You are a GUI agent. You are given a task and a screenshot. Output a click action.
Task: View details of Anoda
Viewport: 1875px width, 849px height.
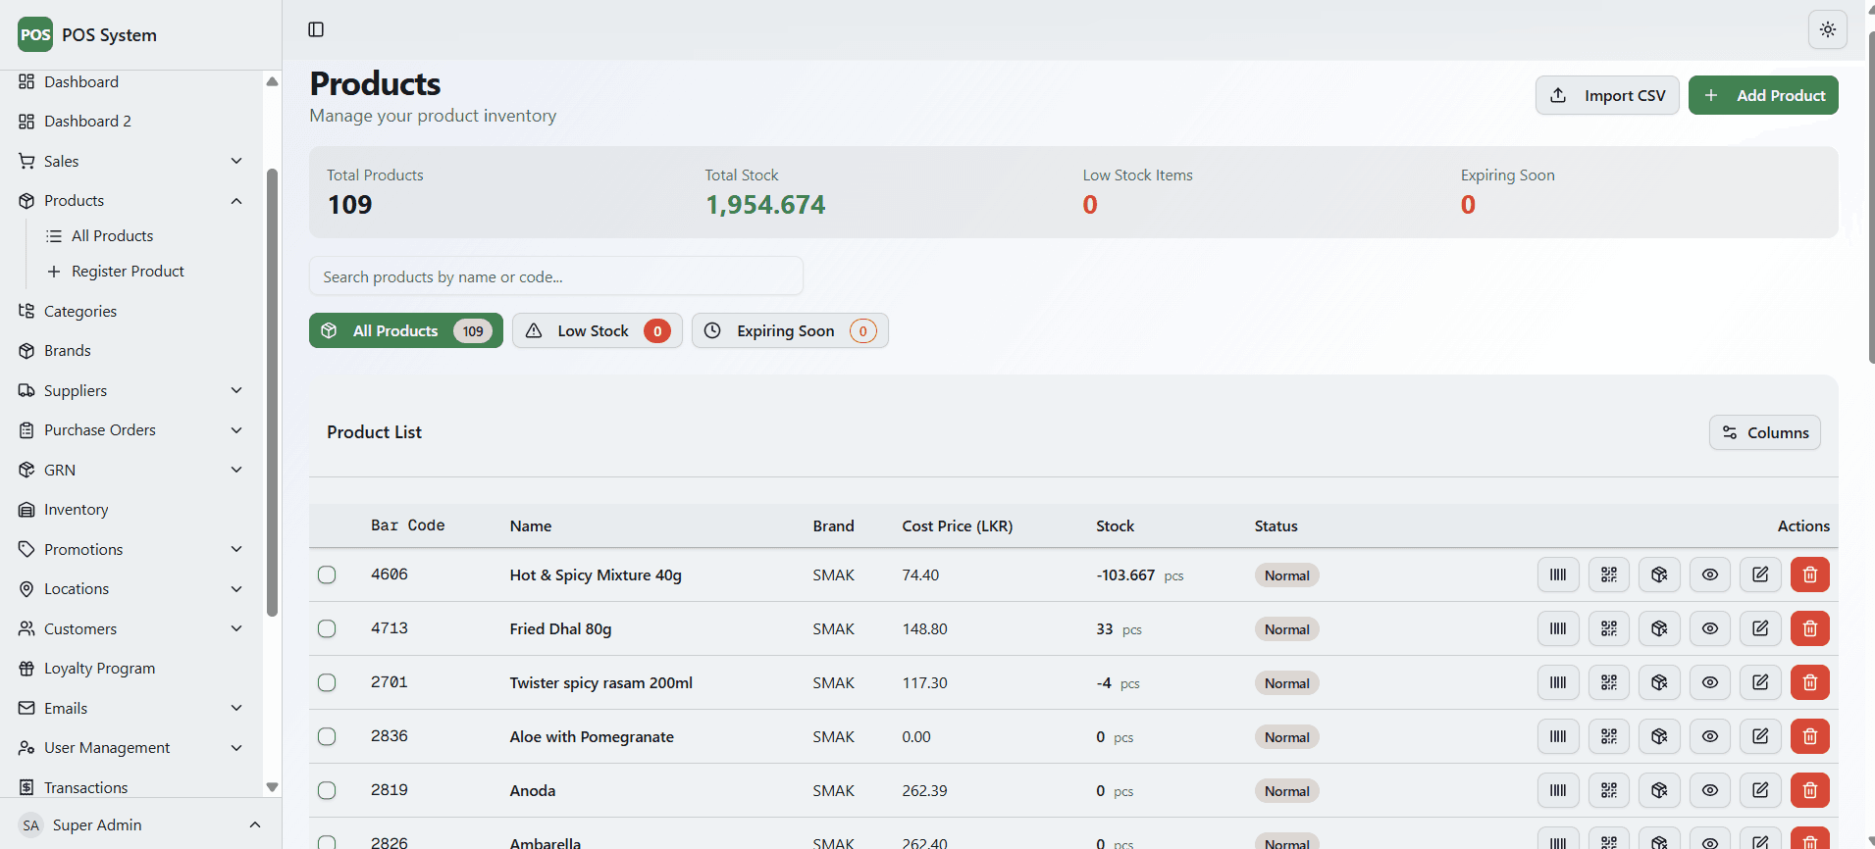(1710, 790)
